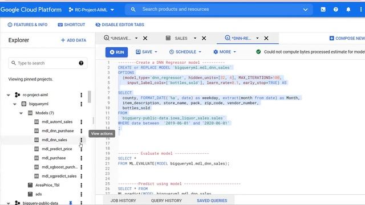
Task: Open actions menu for rc-project-aiml
Action: pos(81,95)
